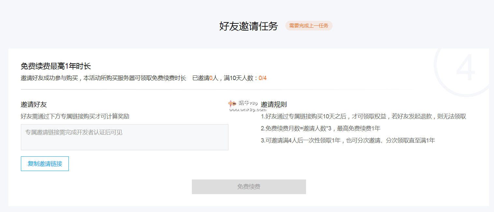Image resolution: width=494 pixels, height=212 pixels.
Task: Click the horizontal divider below the description
Action: click(x=196, y=89)
